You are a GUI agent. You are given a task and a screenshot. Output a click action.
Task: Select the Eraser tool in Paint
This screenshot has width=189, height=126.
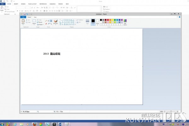pyautogui.click(x=46, y=24)
